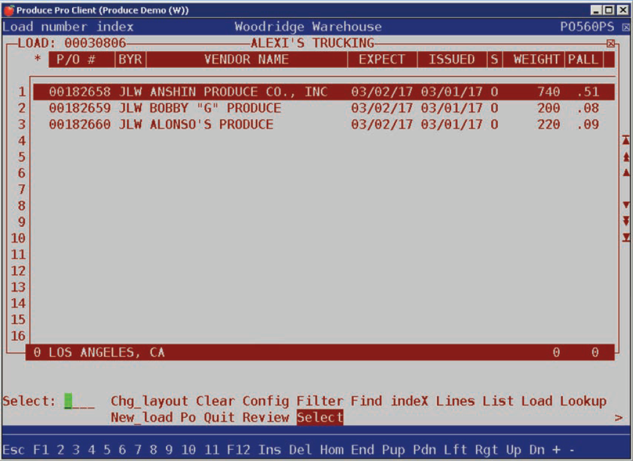Click the ISSUED column header
Screen dimensions: 633x461
click(x=452, y=59)
